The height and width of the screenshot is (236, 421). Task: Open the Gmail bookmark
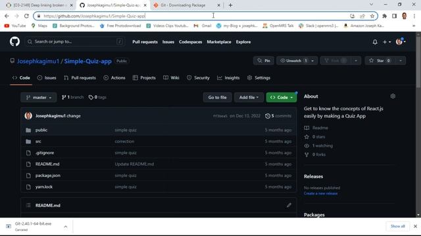coord(203,26)
